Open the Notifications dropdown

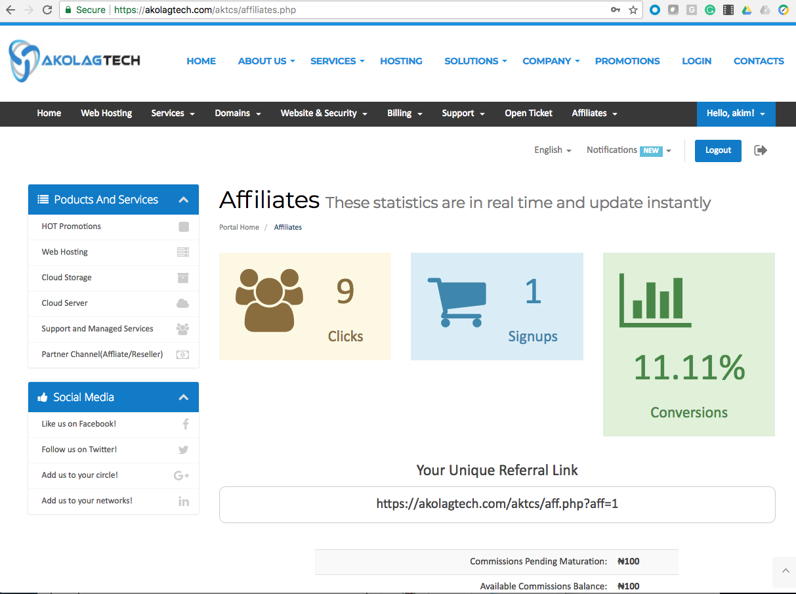629,150
